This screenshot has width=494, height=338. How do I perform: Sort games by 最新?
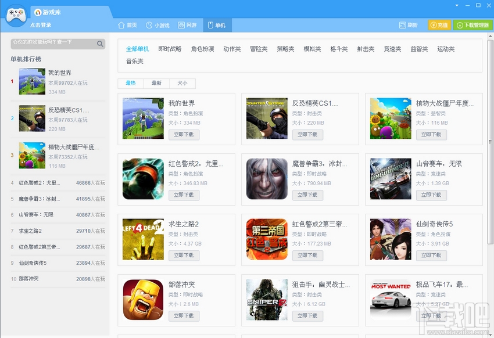tap(156, 83)
